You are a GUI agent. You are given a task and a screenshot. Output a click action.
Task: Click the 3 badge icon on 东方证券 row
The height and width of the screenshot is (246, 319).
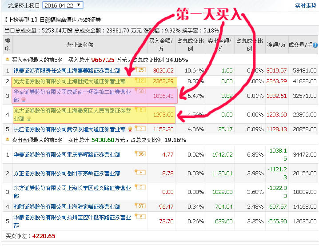(140, 187)
